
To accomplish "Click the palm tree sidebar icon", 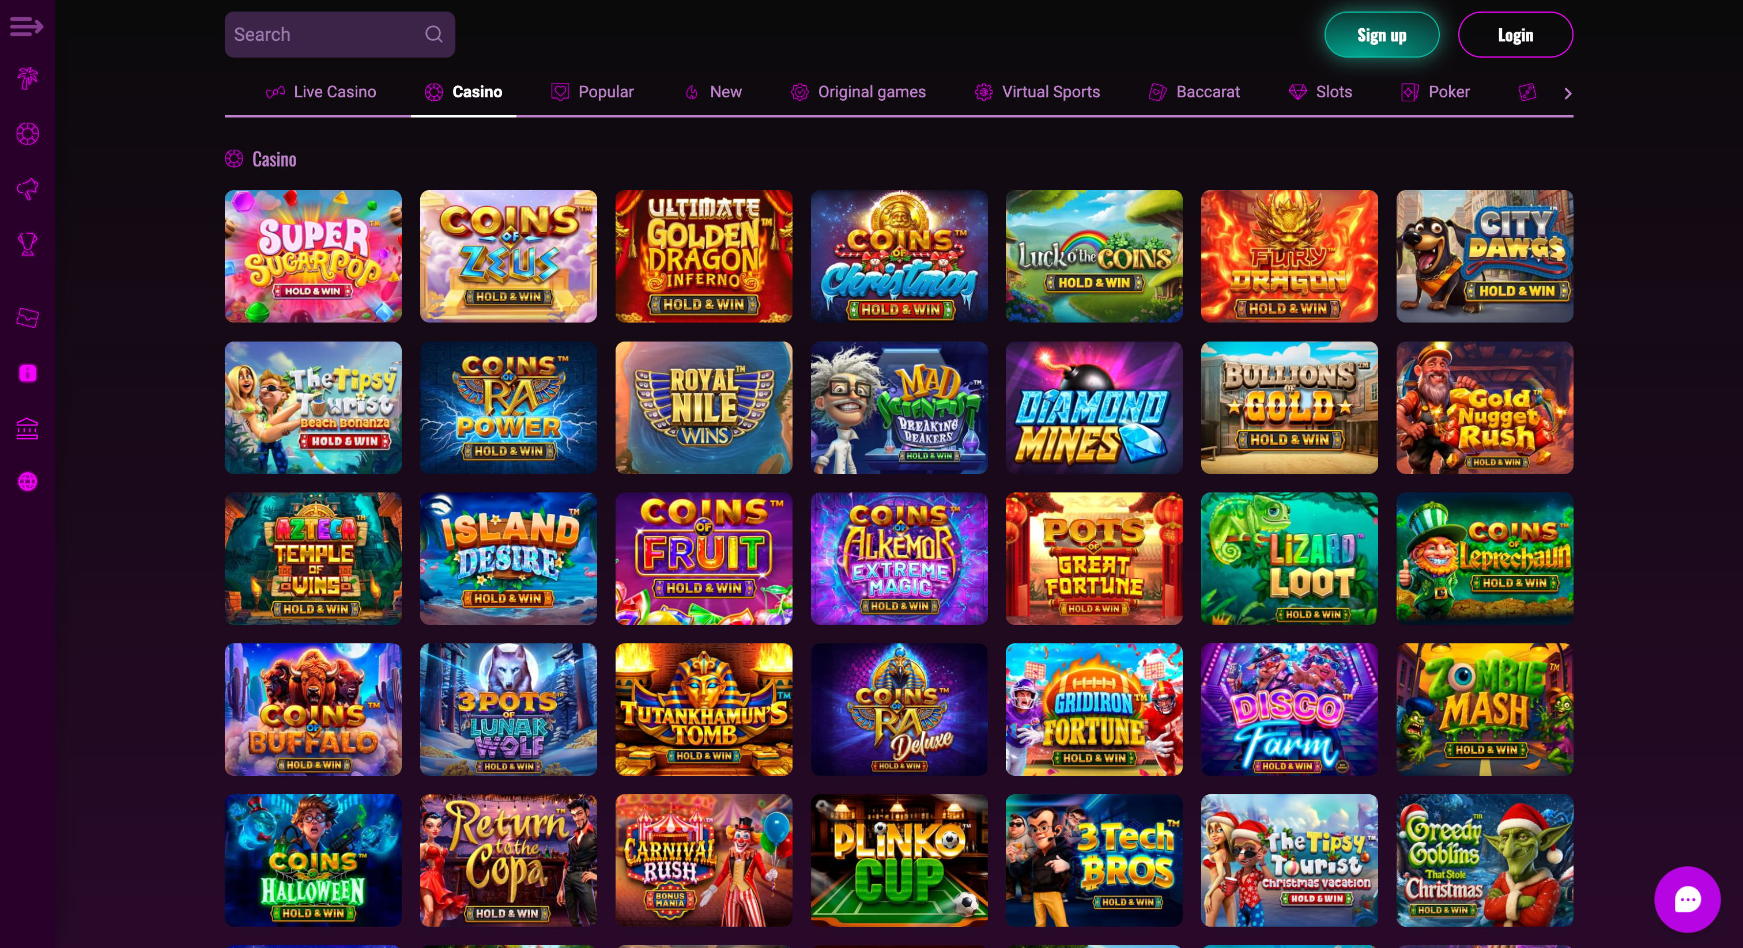I will (27, 78).
